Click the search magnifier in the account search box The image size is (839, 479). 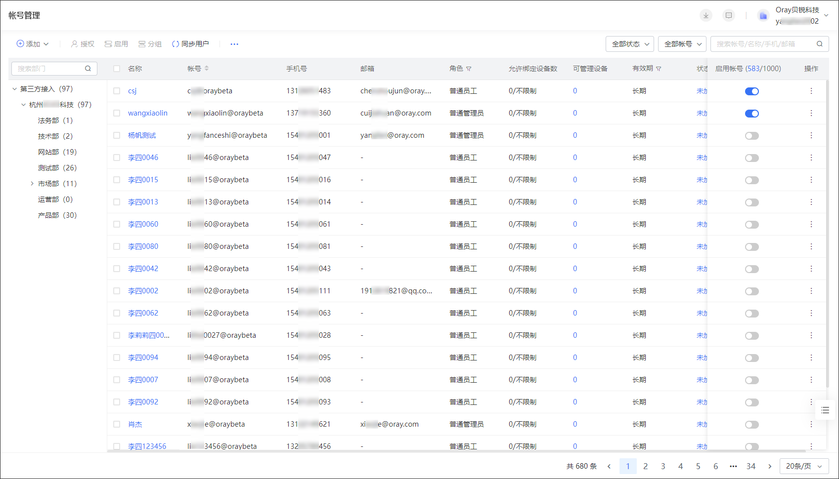819,44
